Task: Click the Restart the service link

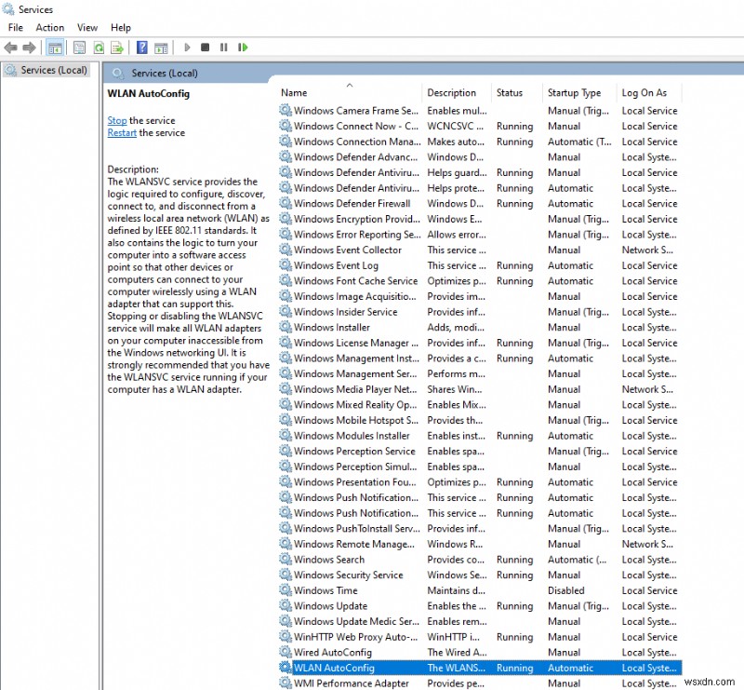Action: coord(122,133)
